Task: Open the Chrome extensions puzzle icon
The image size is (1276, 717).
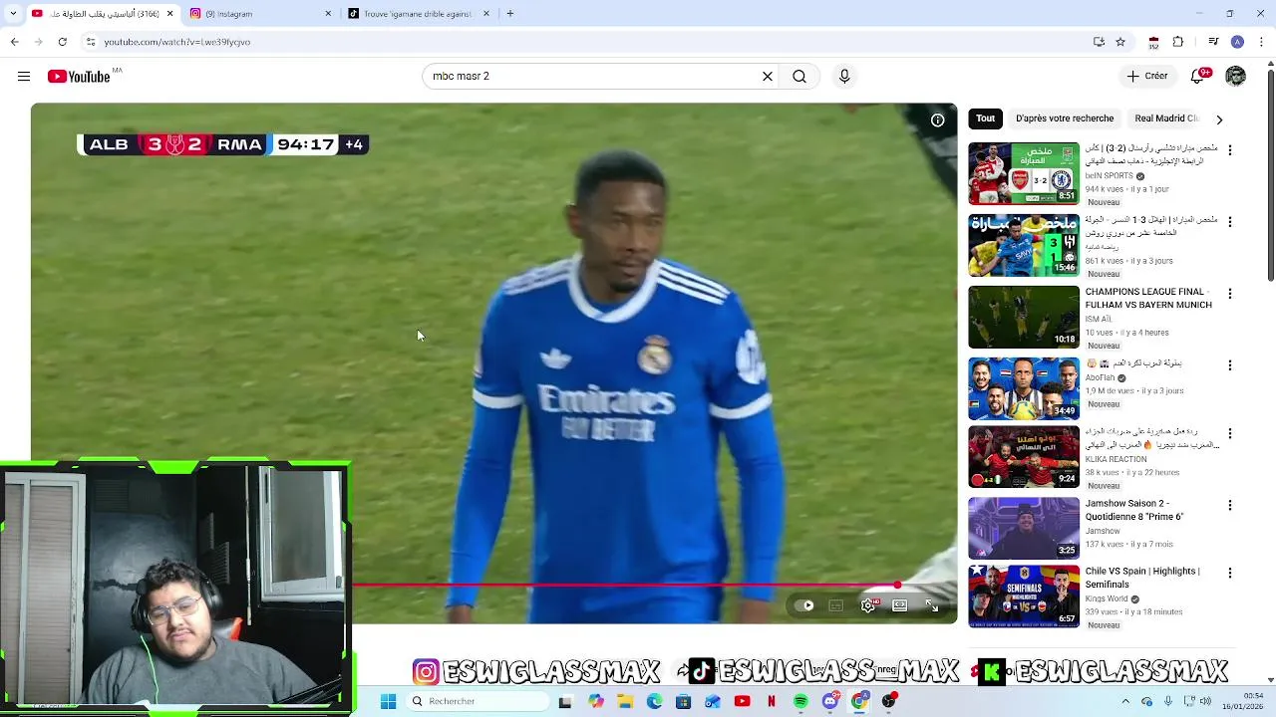Action: (1178, 42)
